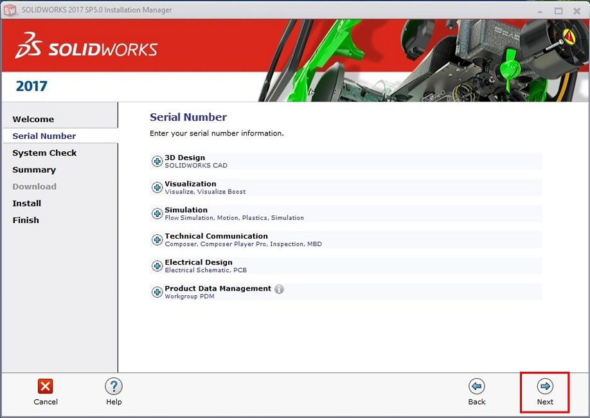590x418 pixels.
Task: Jump to the Finish step
Action: pyautogui.click(x=26, y=220)
